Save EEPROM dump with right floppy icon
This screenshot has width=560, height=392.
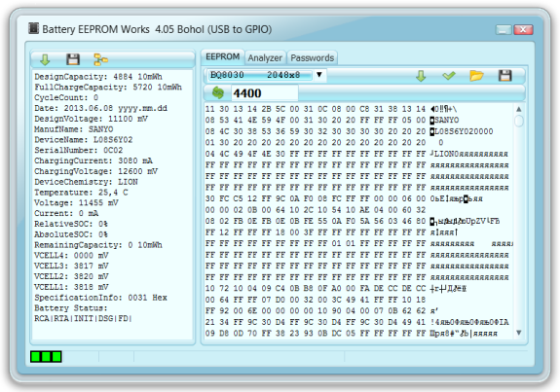point(504,76)
